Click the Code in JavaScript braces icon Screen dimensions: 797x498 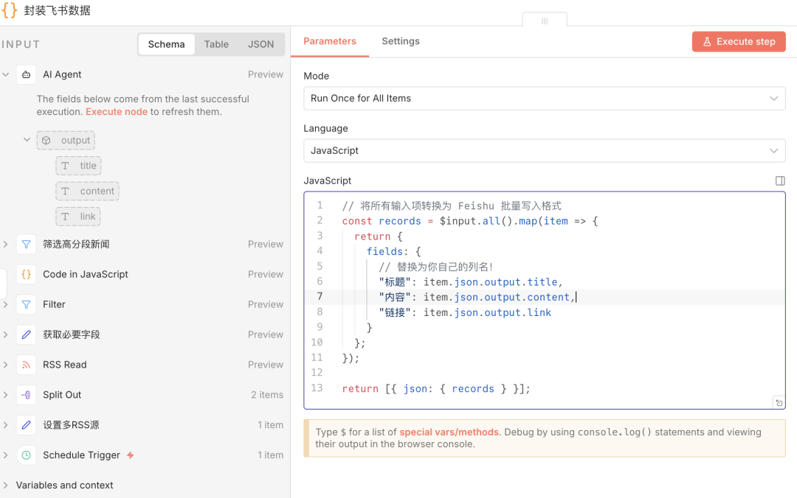click(27, 274)
